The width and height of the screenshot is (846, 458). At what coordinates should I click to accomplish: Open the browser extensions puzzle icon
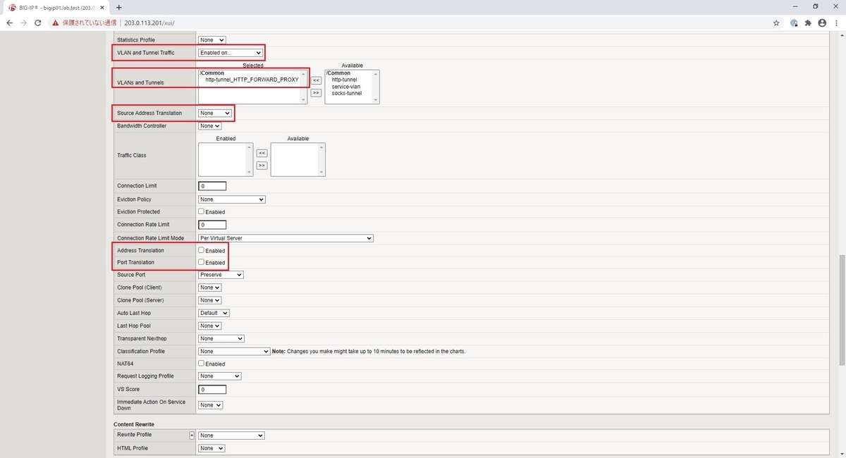808,23
